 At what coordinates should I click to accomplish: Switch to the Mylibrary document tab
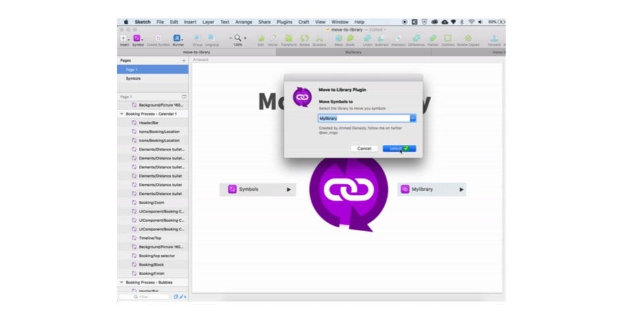tap(354, 53)
